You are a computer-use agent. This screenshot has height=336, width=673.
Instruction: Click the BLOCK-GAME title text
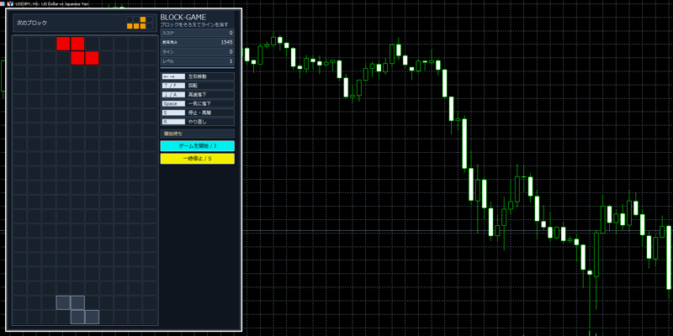pos(183,17)
